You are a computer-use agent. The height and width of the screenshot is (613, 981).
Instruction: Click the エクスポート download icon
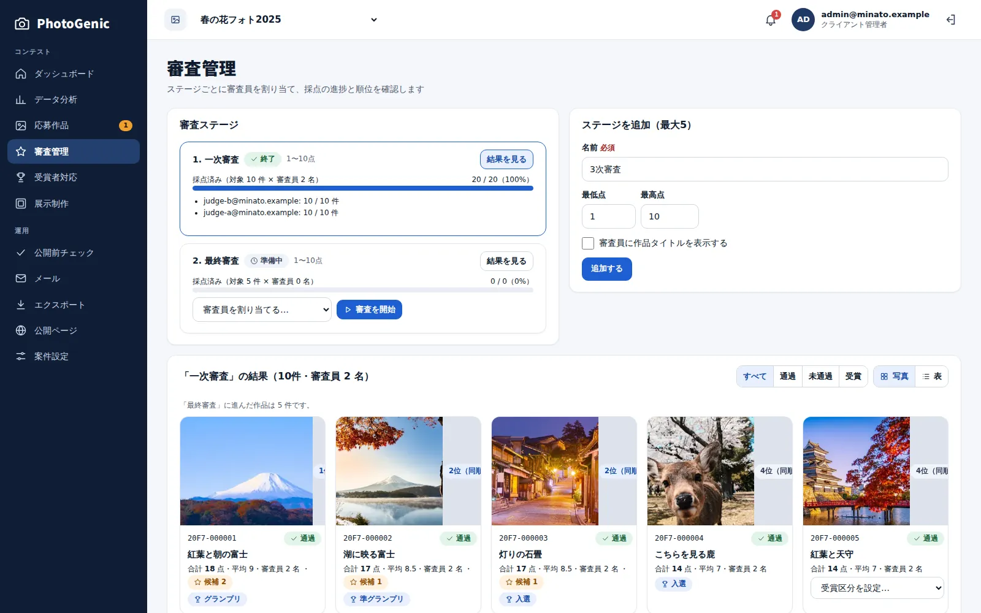coord(21,305)
